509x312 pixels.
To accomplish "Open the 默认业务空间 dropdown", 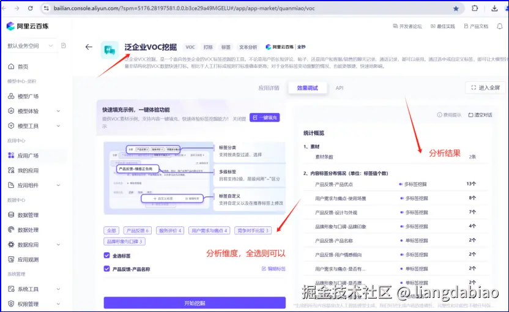I will (30, 46).
